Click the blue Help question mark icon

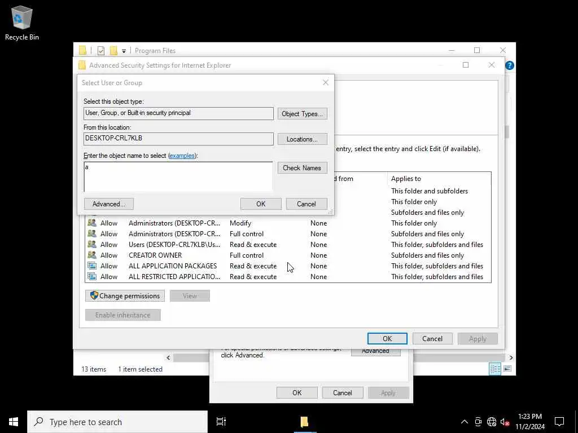[x=510, y=65]
